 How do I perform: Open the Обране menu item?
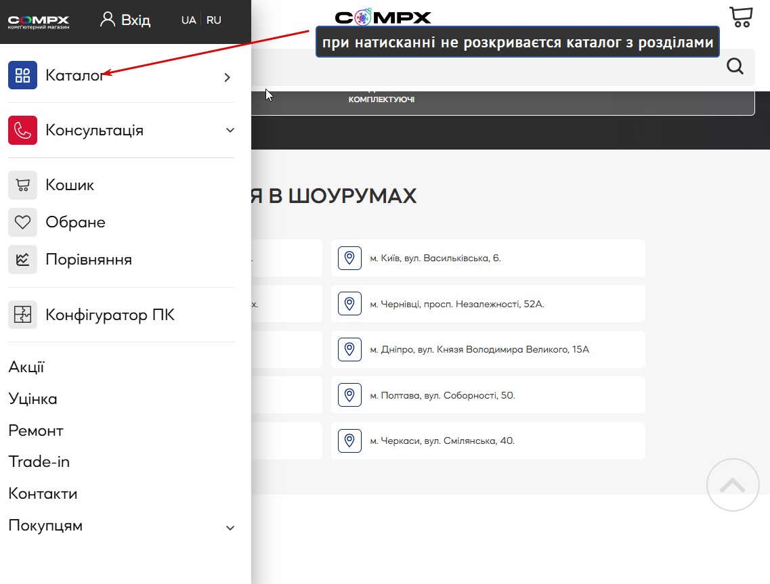[75, 223]
